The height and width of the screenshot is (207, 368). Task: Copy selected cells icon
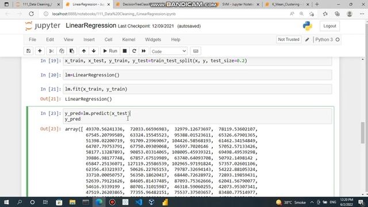point(62,51)
